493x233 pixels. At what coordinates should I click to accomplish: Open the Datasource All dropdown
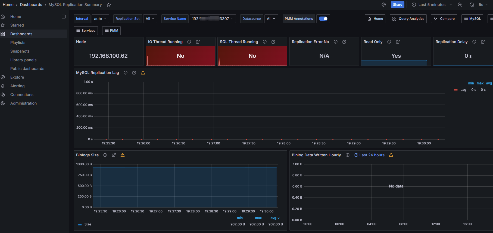point(271,19)
